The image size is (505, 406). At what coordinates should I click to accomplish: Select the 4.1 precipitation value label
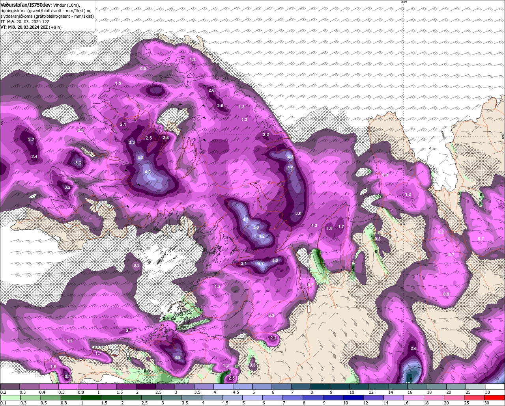coord(246,220)
